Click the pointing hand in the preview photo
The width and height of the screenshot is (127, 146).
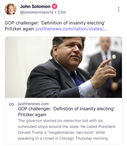(x=103, y=72)
